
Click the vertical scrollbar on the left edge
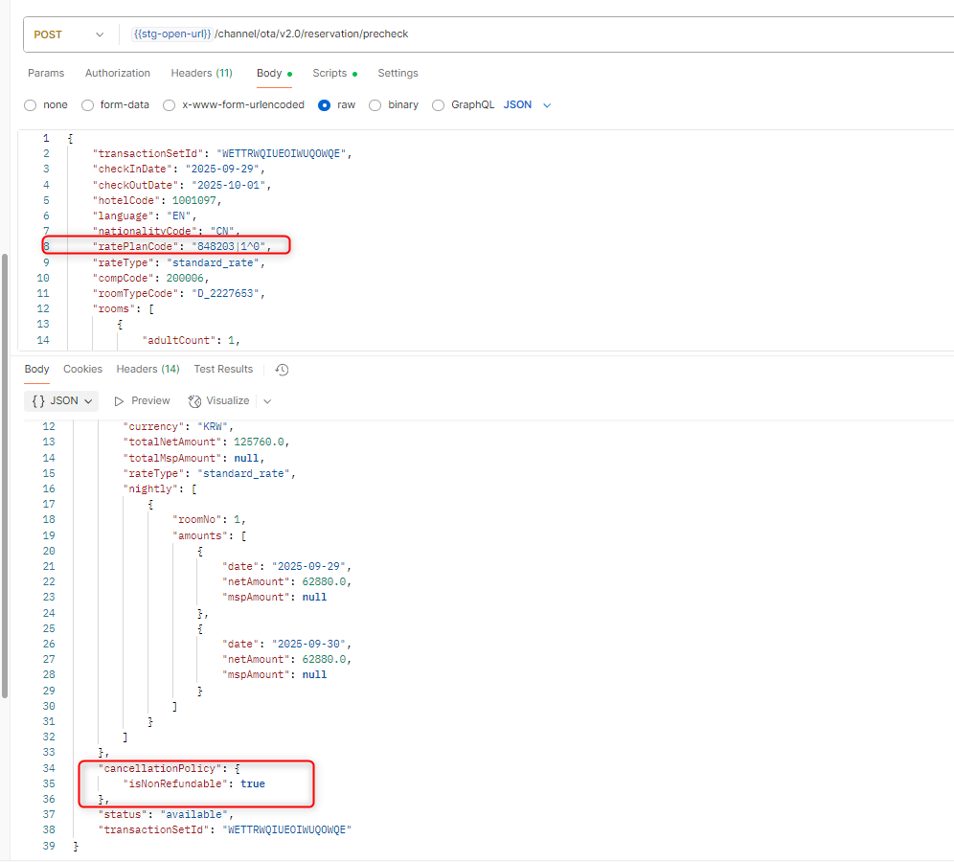[x=5, y=479]
